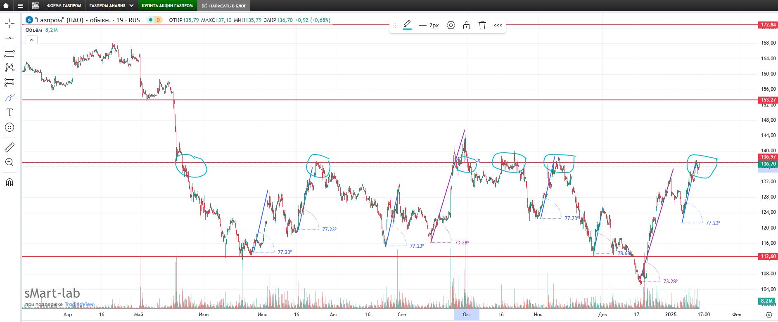
Task: Collapse the indicator legend with chevron
Action: click(31, 40)
